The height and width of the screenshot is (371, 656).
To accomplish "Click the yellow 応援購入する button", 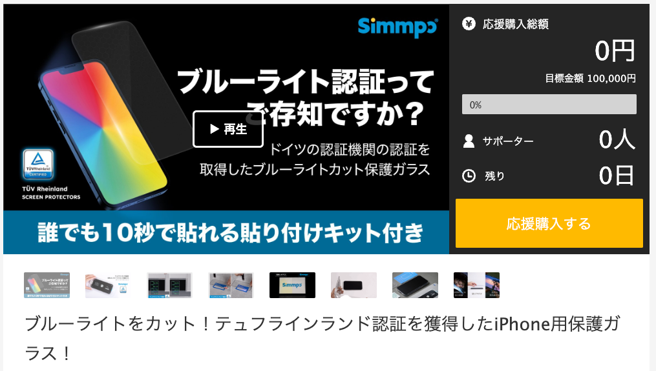I will [x=549, y=223].
